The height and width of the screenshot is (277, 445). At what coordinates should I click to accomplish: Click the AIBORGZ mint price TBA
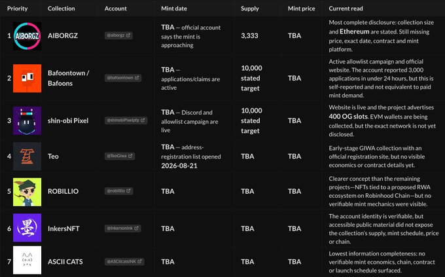click(294, 35)
